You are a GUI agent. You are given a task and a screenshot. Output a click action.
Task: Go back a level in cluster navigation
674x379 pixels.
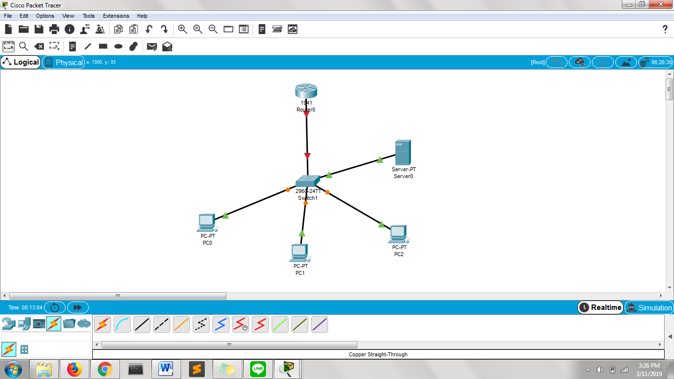coord(557,62)
